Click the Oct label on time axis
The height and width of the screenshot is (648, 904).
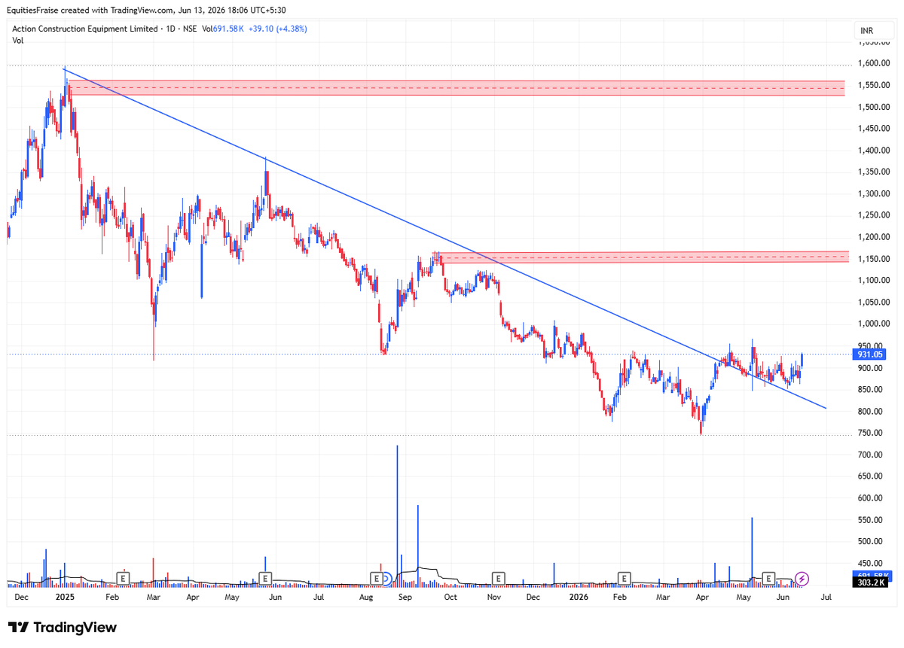[450, 597]
